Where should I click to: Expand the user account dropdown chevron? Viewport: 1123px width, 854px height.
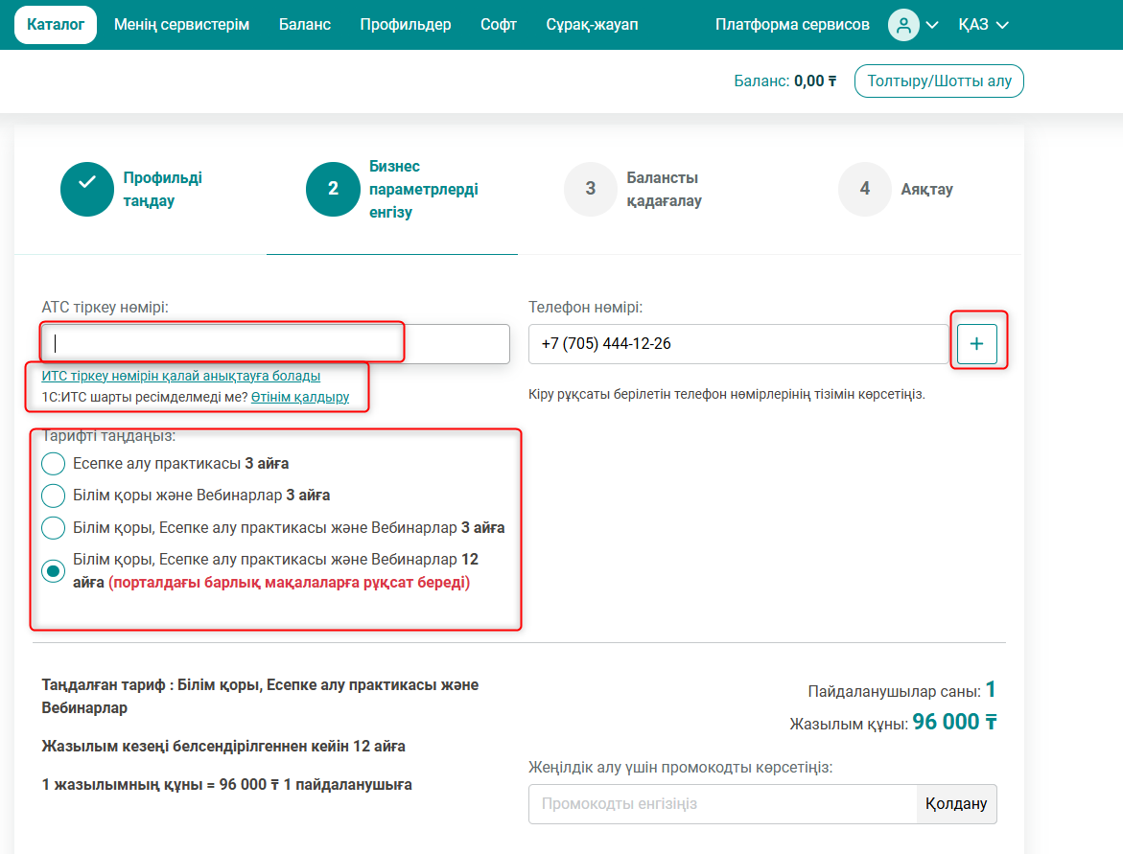[x=931, y=26]
